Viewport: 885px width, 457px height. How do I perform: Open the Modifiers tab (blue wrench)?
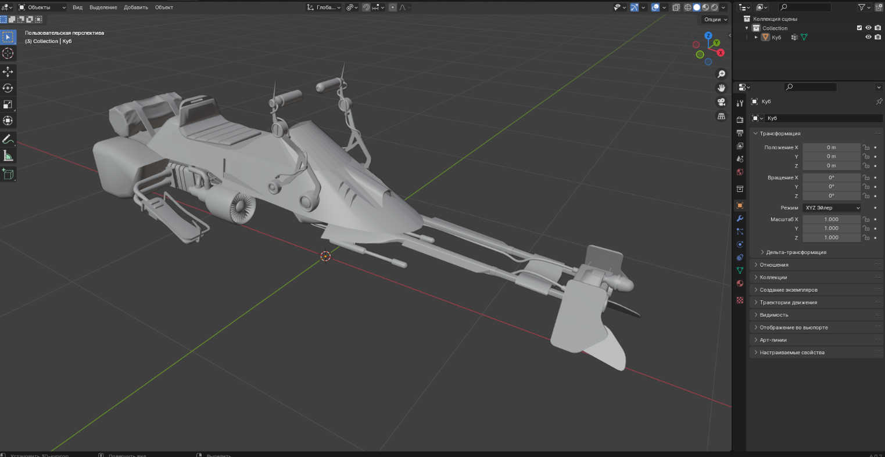tap(740, 219)
